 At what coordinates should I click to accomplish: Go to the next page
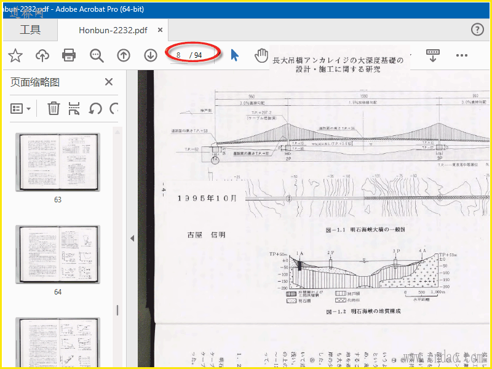pos(151,55)
